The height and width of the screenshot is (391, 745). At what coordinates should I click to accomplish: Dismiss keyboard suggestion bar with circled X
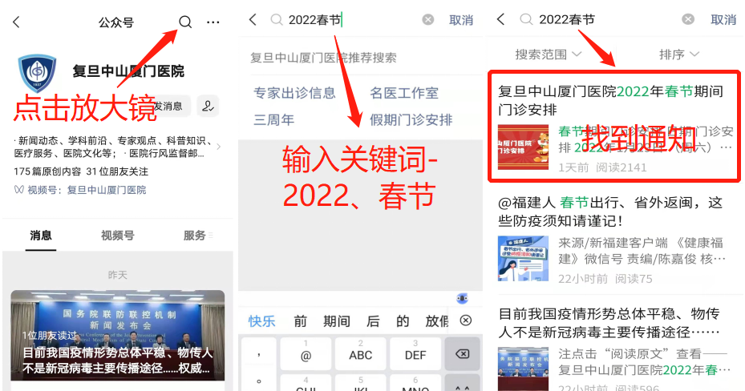click(466, 320)
